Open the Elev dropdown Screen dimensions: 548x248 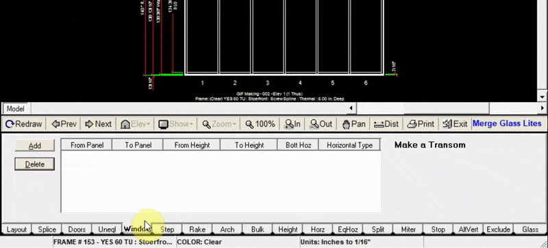pyautogui.click(x=135, y=124)
